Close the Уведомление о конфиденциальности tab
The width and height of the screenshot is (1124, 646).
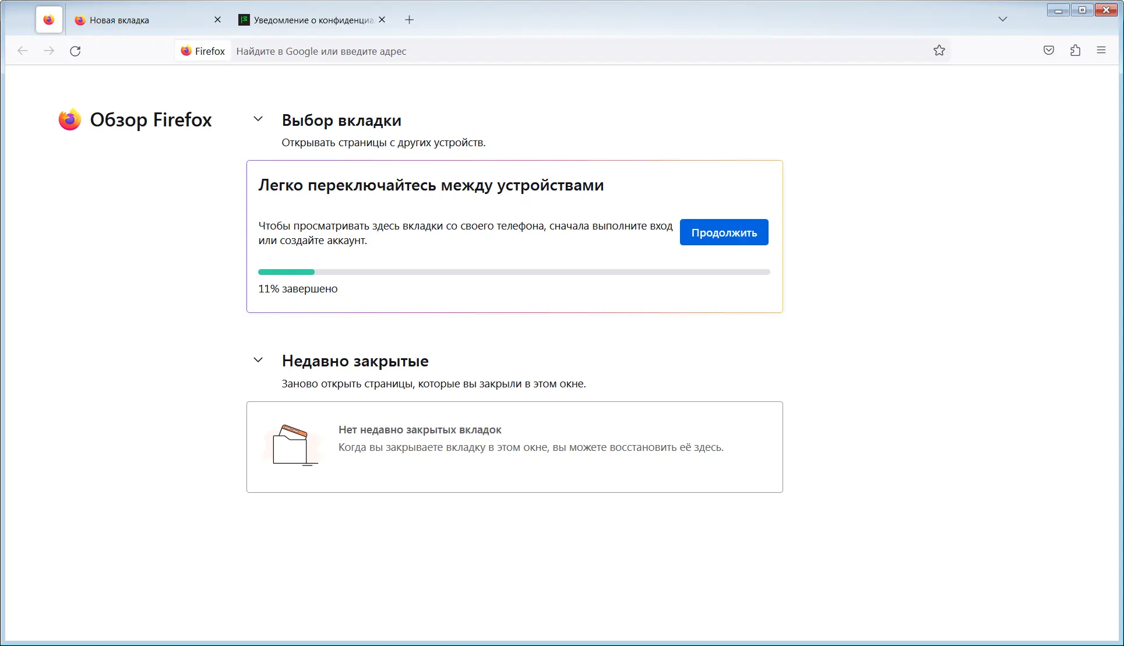[x=382, y=20]
